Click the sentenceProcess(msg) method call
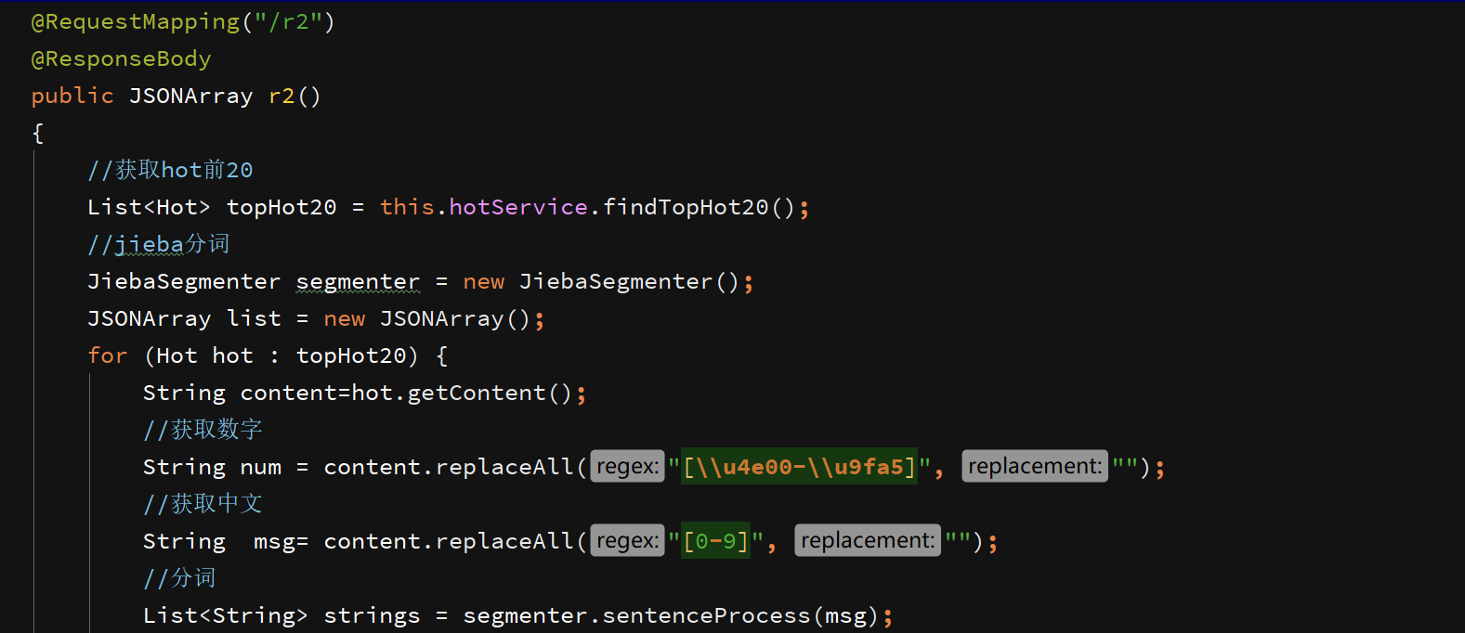Screen dimensions: 1465x633 [740, 615]
